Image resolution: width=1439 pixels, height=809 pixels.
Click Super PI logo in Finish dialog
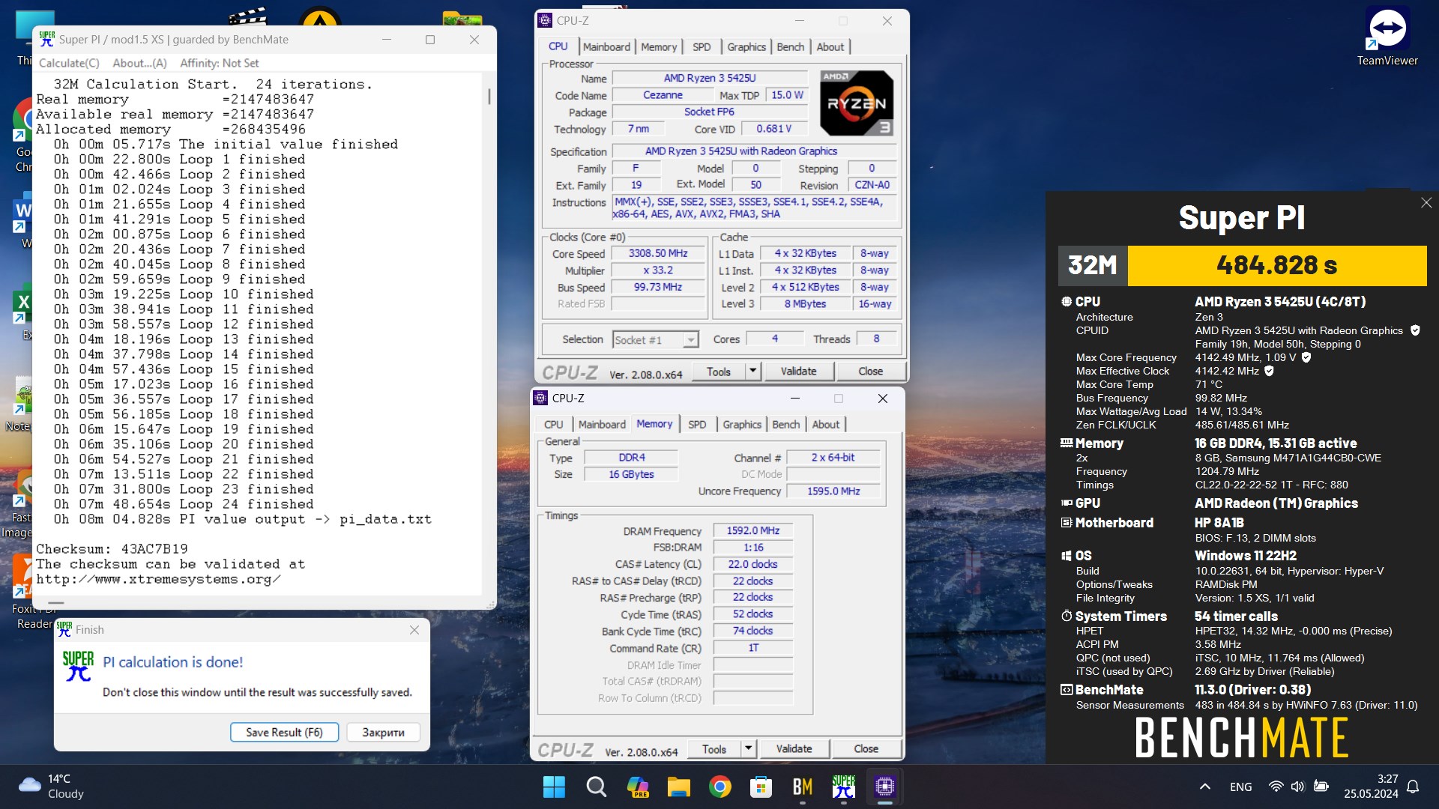pyautogui.click(x=78, y=665)
